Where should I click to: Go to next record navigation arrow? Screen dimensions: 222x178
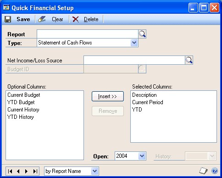pyautogui.click(x=26, y=171)
